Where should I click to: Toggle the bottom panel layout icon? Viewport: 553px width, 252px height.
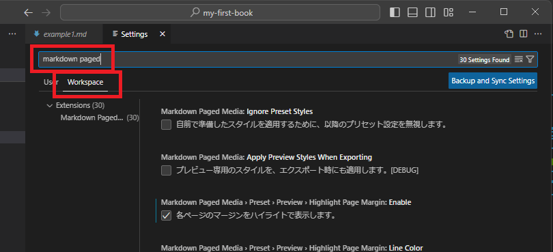pos(412,13)
